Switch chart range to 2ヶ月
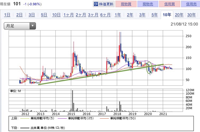The image size is (200, 132). (81, 15)
